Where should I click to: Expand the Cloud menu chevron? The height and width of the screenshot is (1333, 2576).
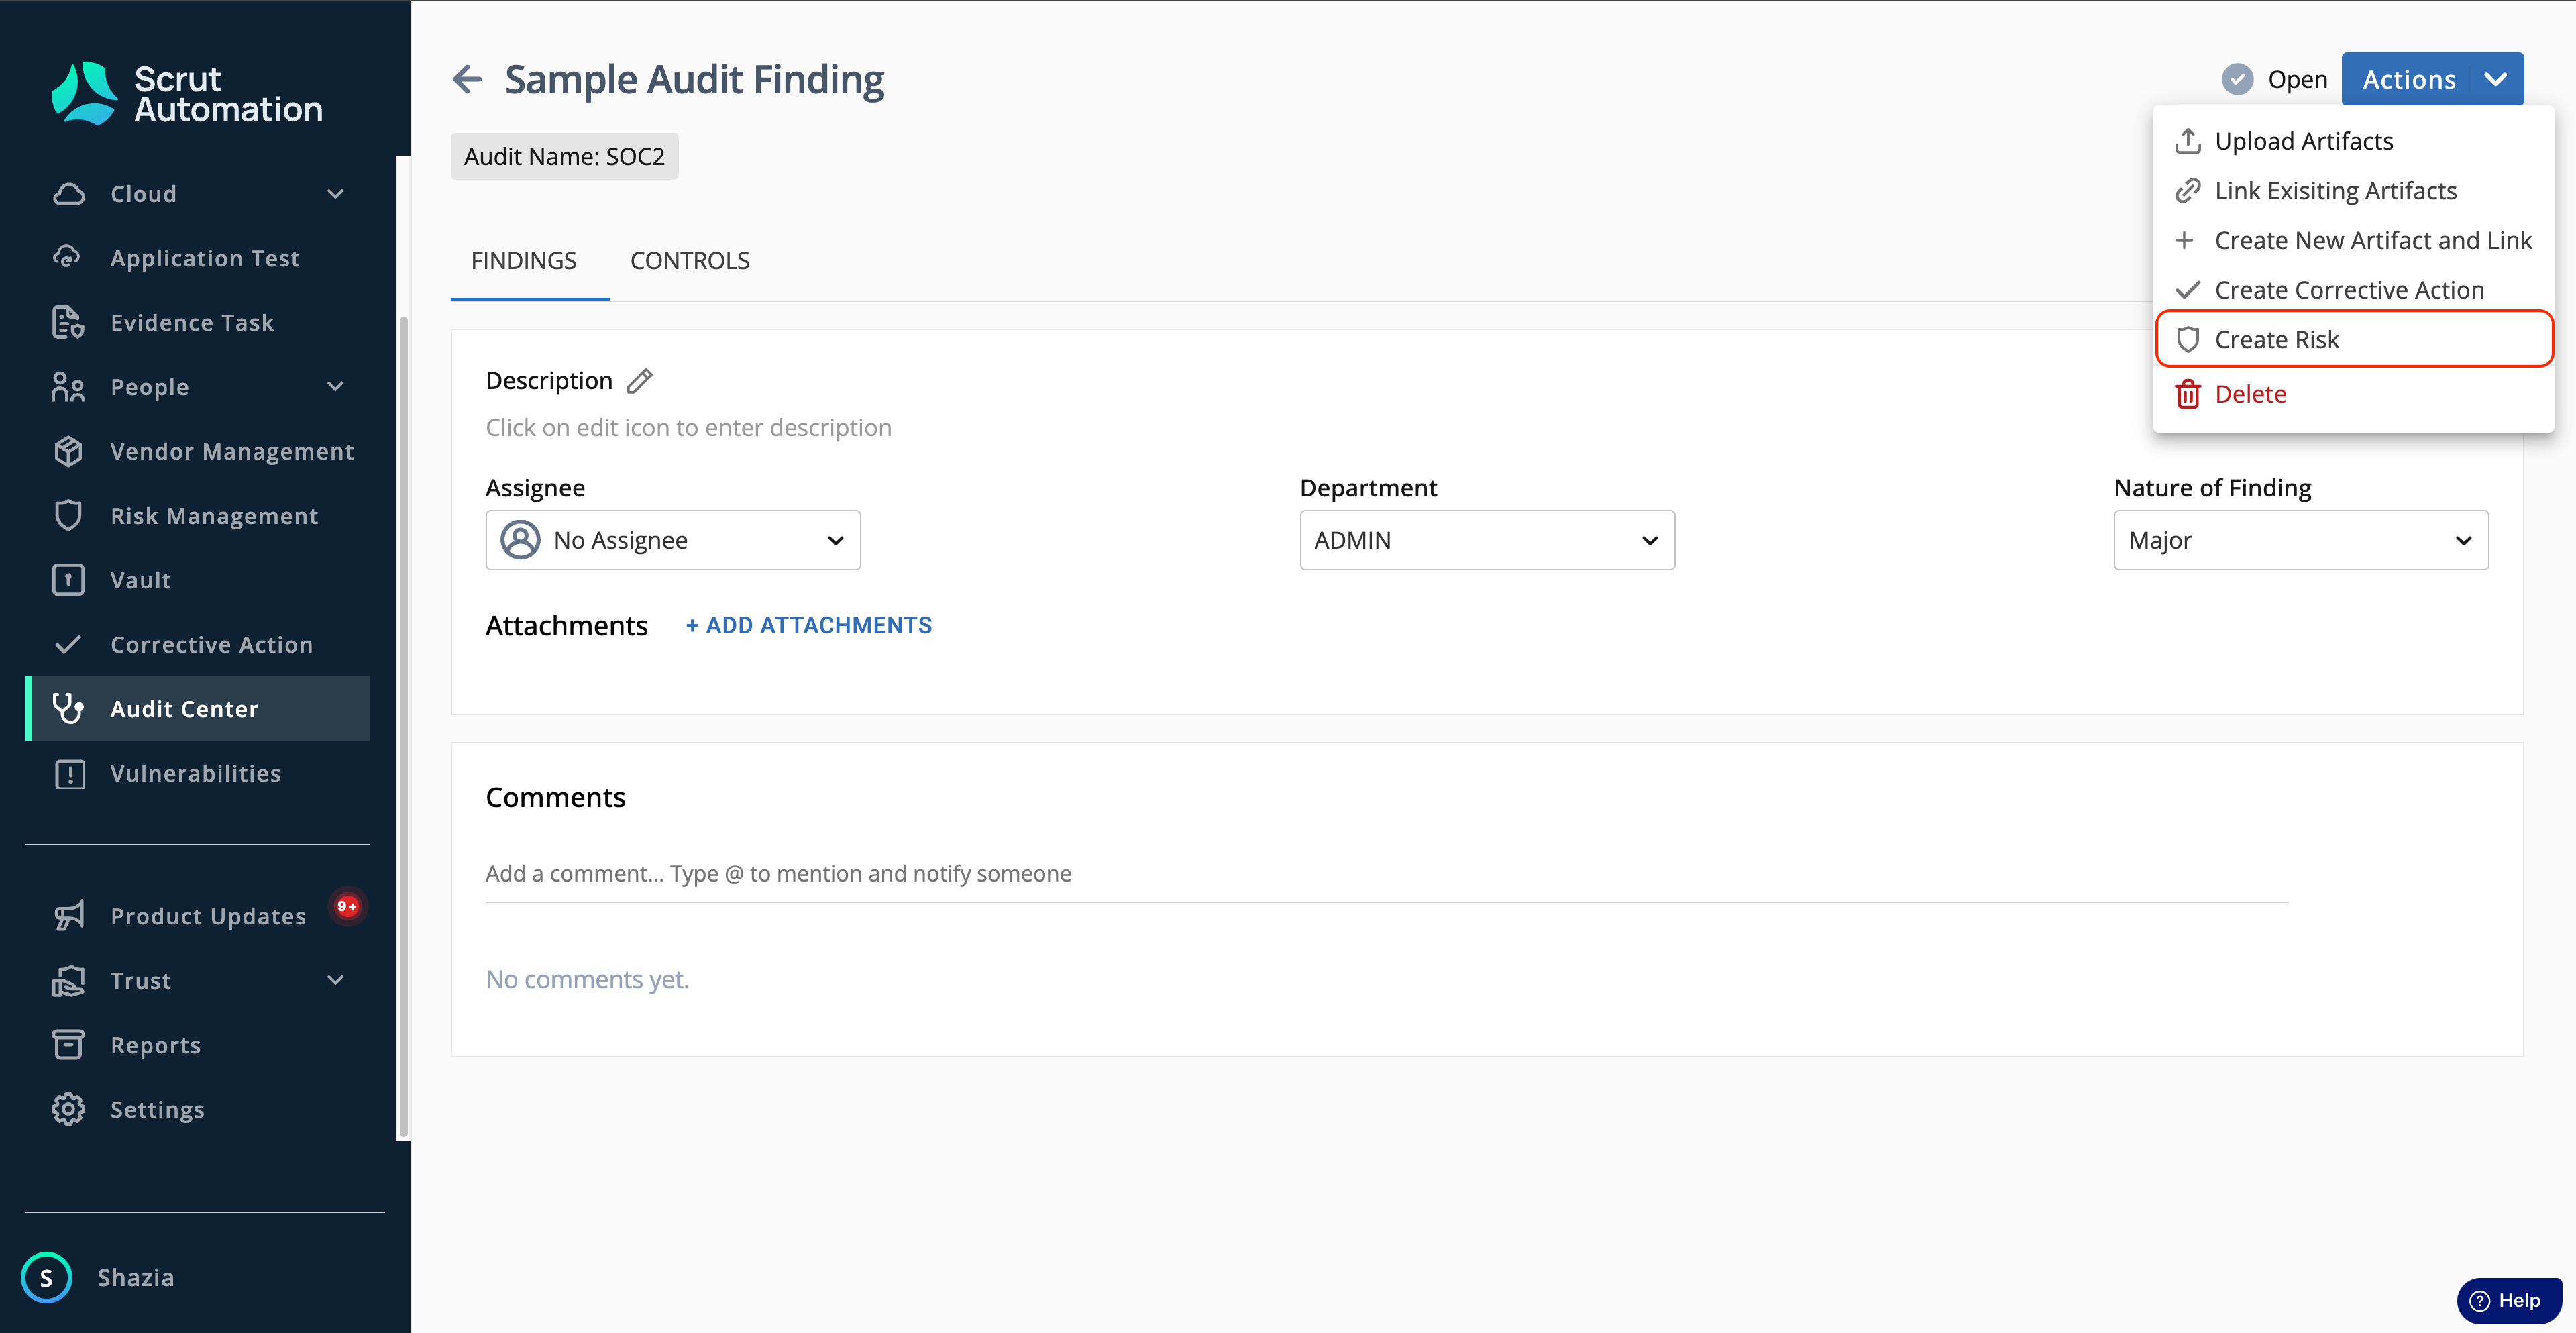point(336,194)
